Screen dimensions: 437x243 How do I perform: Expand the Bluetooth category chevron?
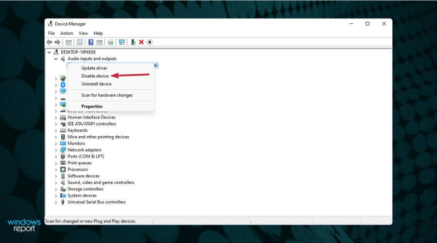[x=56, y=85]
